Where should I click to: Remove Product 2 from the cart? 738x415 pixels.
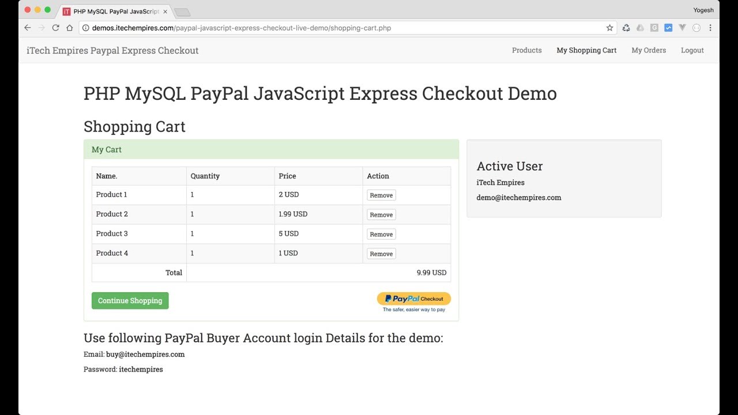(x=381, y=215)
